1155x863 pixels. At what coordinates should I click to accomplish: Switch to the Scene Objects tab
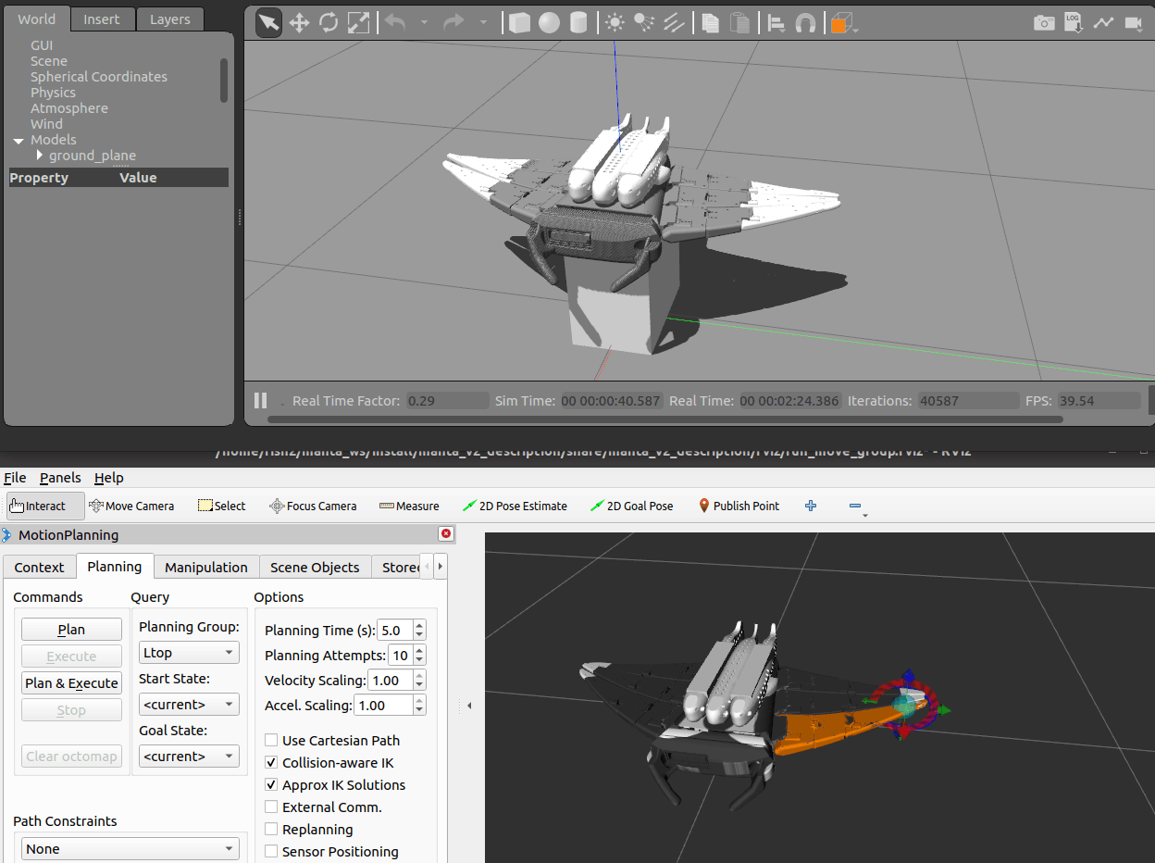315,568
